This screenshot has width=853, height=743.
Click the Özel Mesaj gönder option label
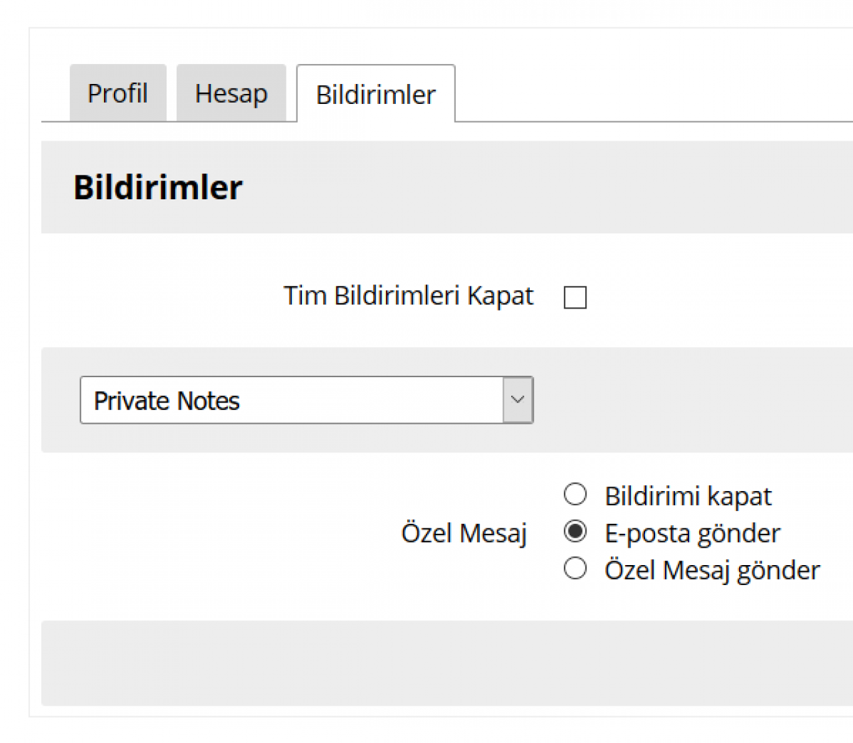click(712, 570)
